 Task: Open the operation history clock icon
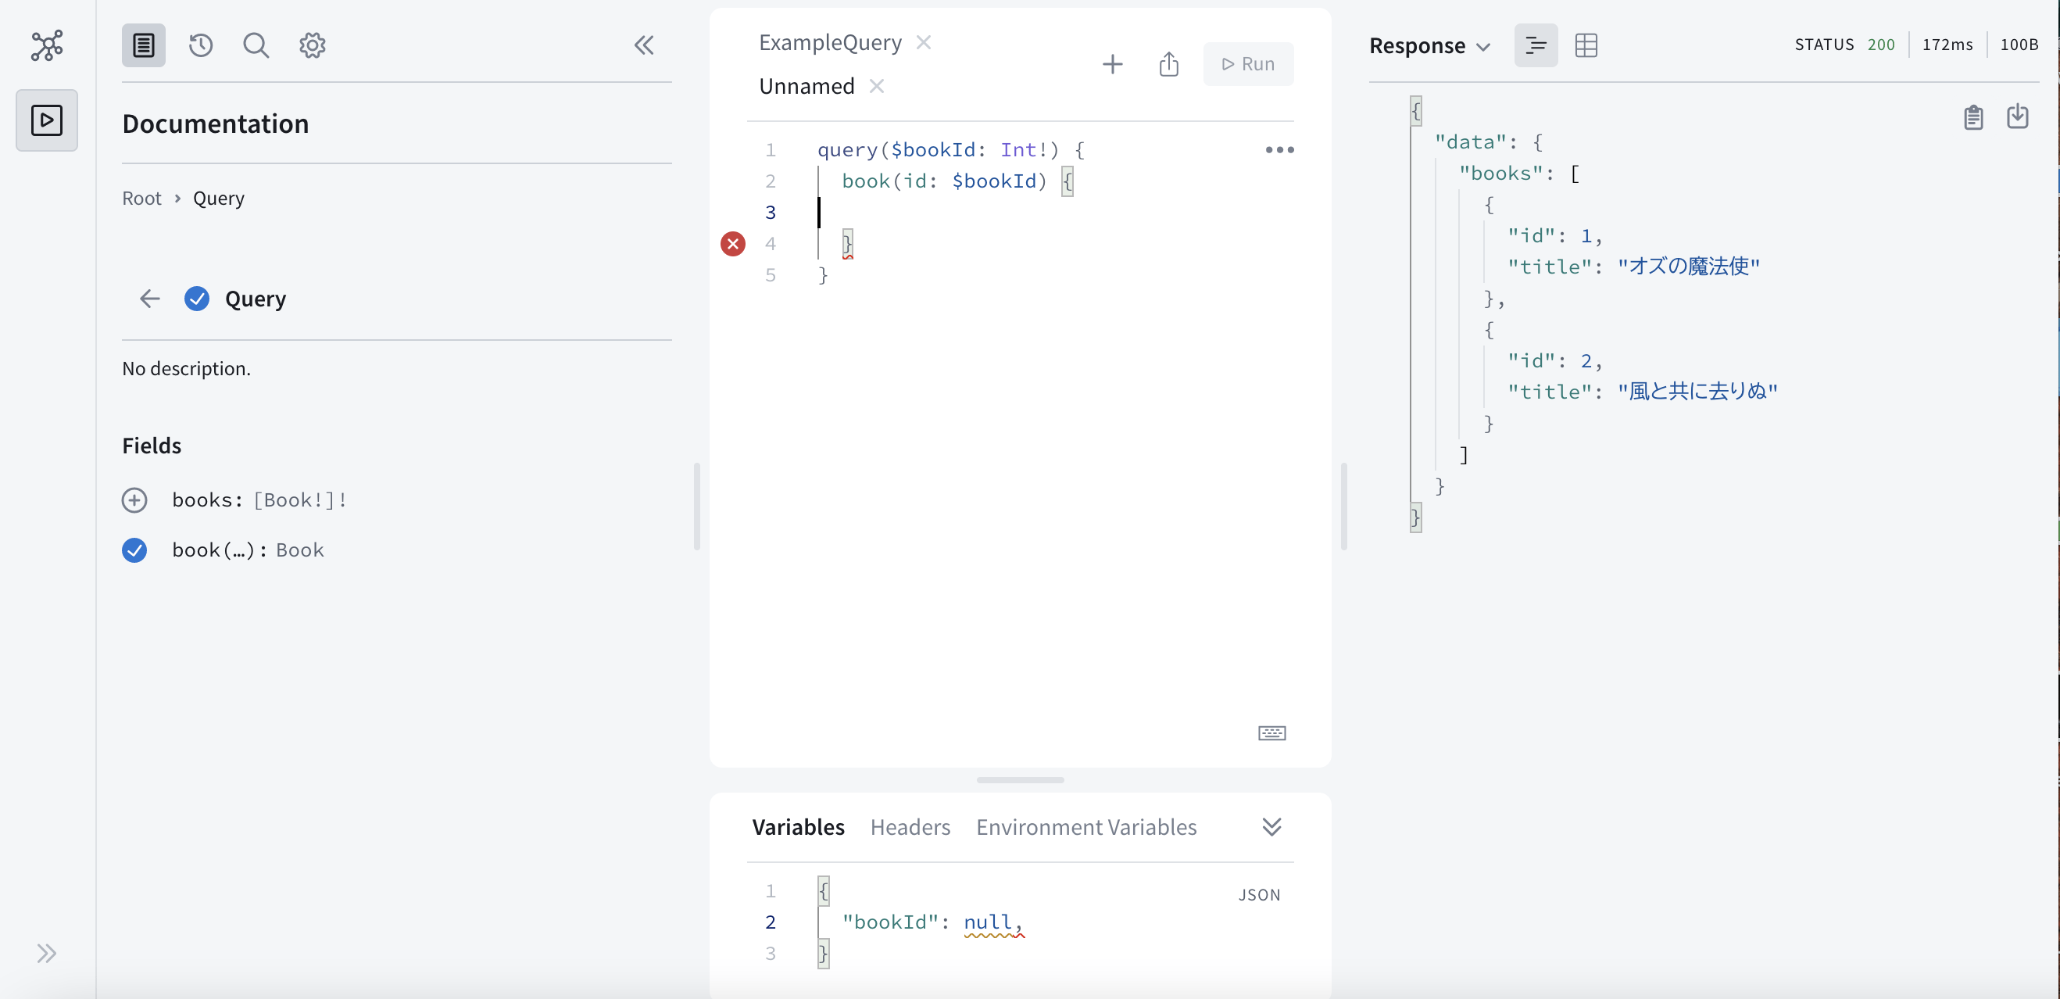201,45
